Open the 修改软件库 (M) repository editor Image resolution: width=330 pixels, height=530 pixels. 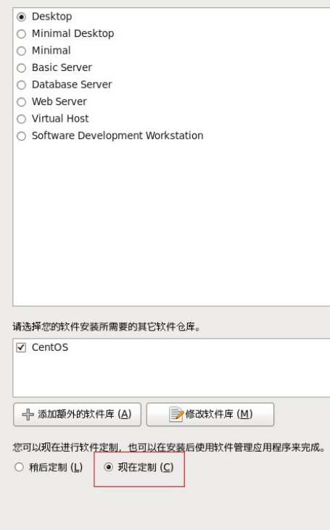click(210, 415)
